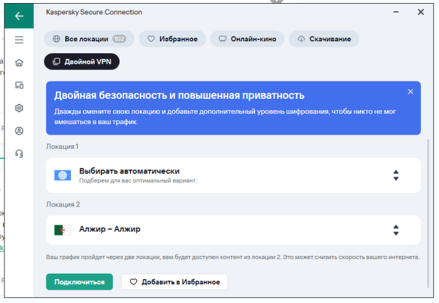Screen dimensions: 439x303
Task: Click the Подключиться button
Action: (80, 282)
